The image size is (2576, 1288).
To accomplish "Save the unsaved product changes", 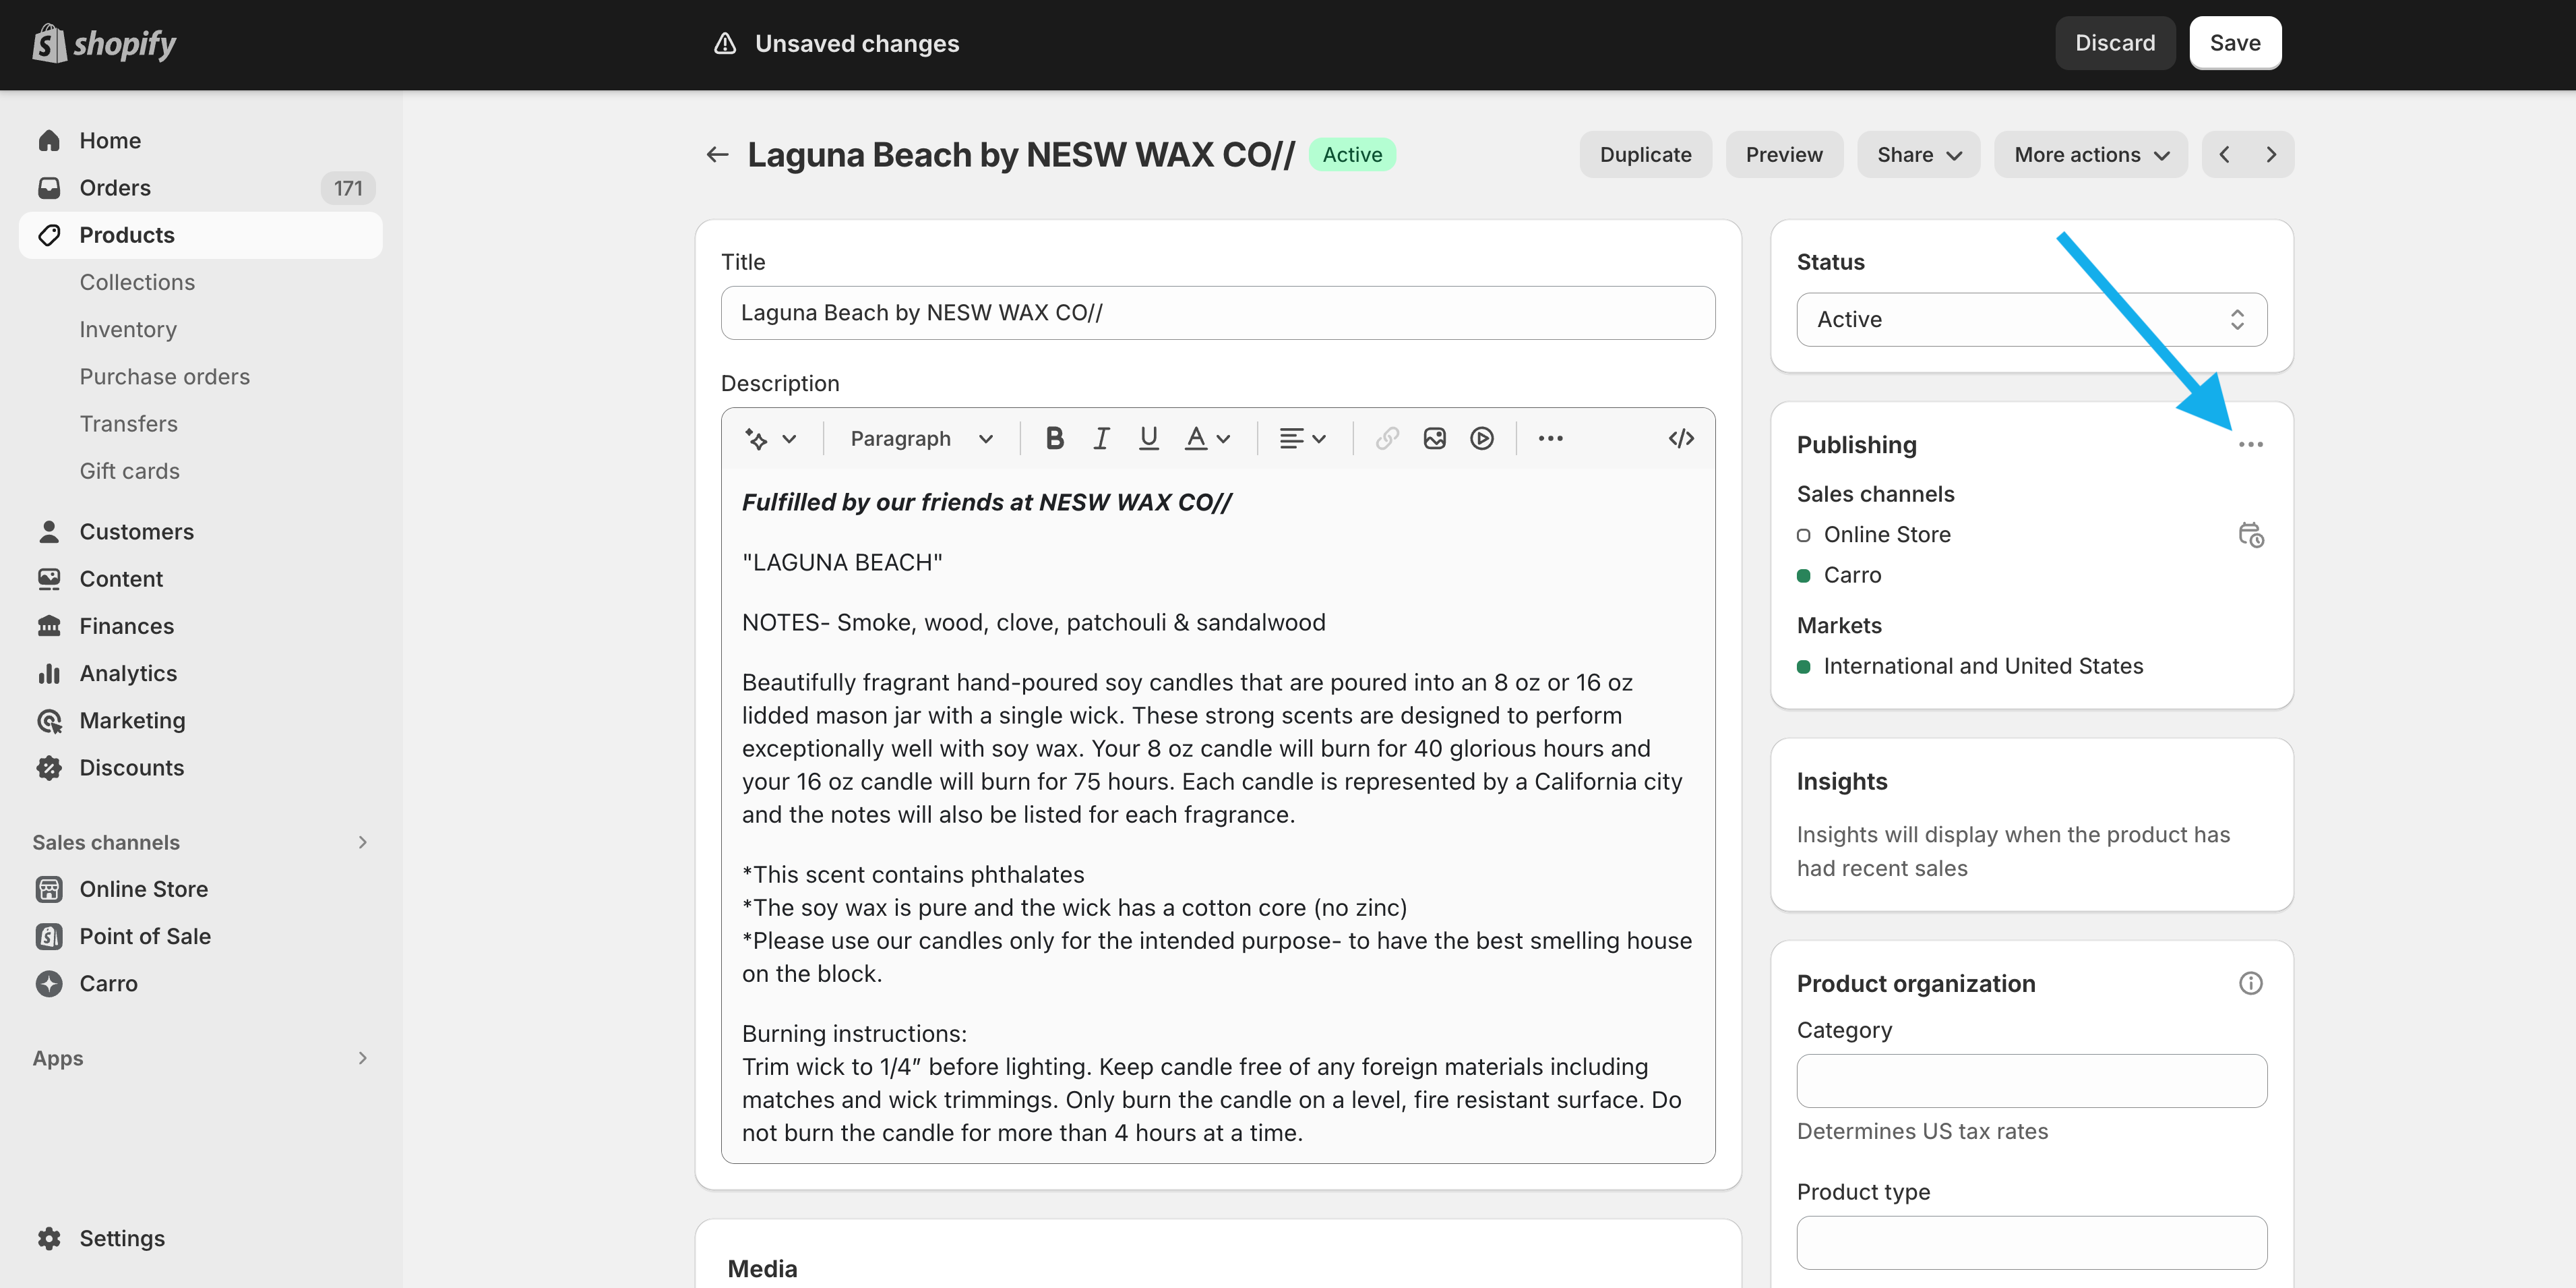I will [x=2234, y=43].
